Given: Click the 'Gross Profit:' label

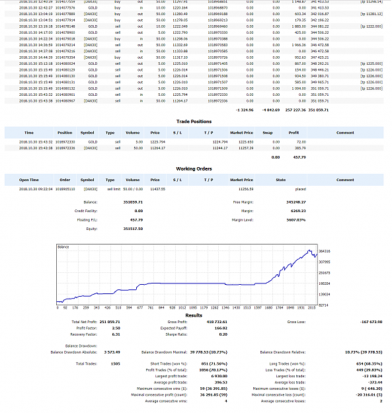Looking at the screenshot, I should (177, 322).
